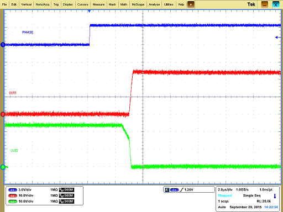Viewport: 283px width, 212px height.
Task: Click the Single Seq acquisition mode text
Action: pos(251,195)
